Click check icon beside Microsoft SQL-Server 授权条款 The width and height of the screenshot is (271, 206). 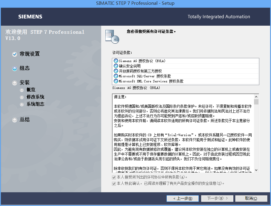[x=116, y=76]
